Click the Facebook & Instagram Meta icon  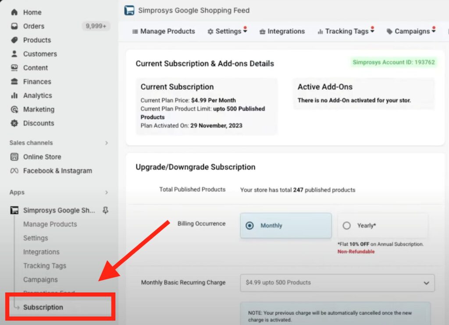tap(14, 171)
